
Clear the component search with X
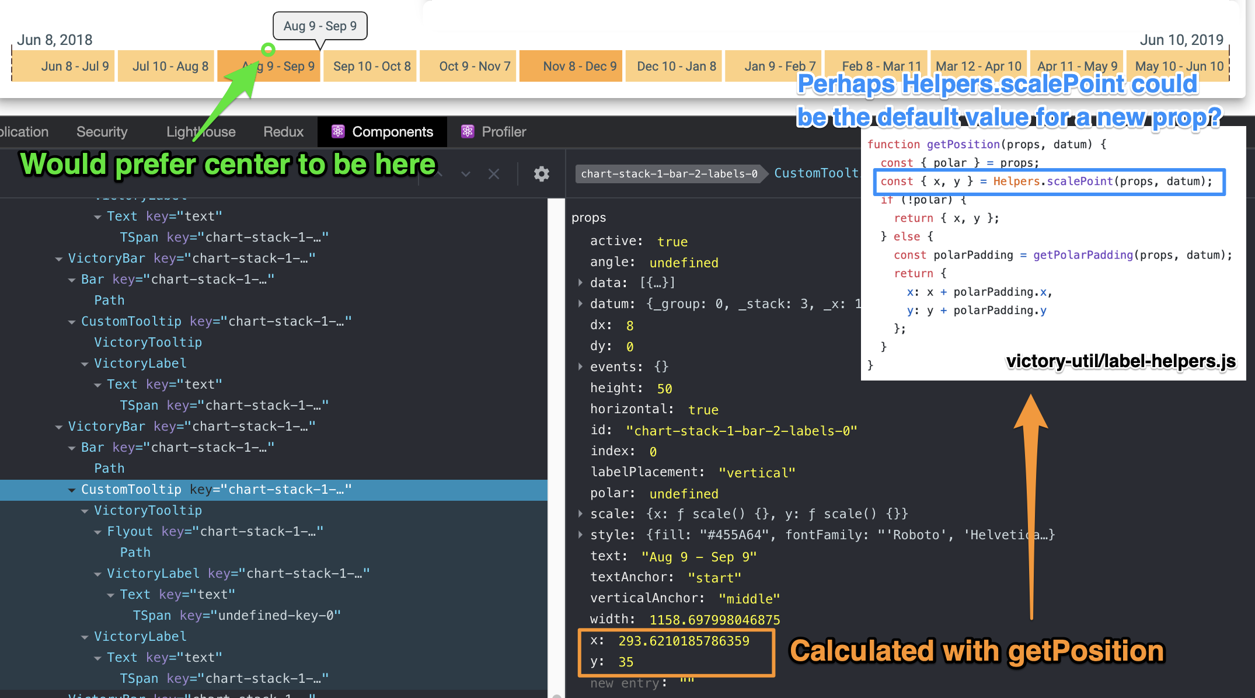[494, 174]
